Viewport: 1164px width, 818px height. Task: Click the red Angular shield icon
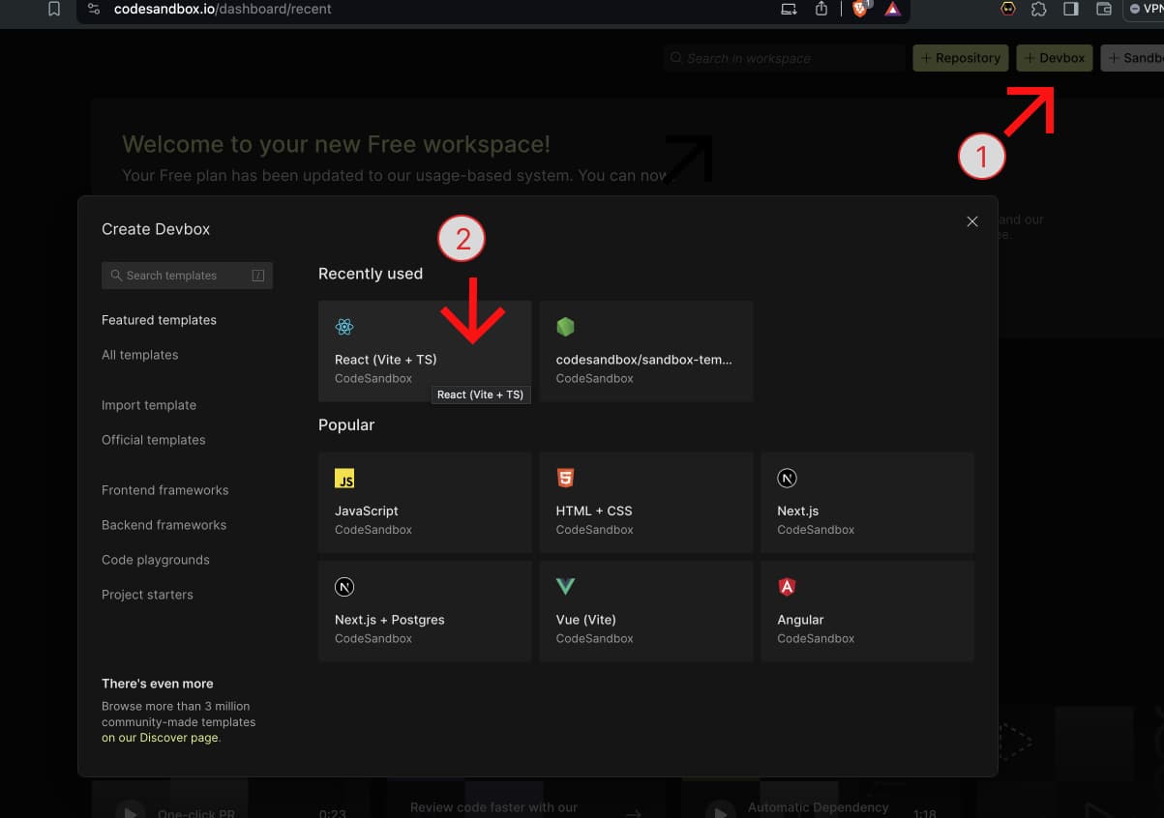coord(787,587)
